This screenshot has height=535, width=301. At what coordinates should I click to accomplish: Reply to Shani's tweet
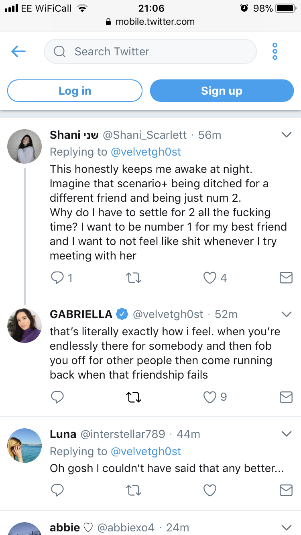[57, 278]
